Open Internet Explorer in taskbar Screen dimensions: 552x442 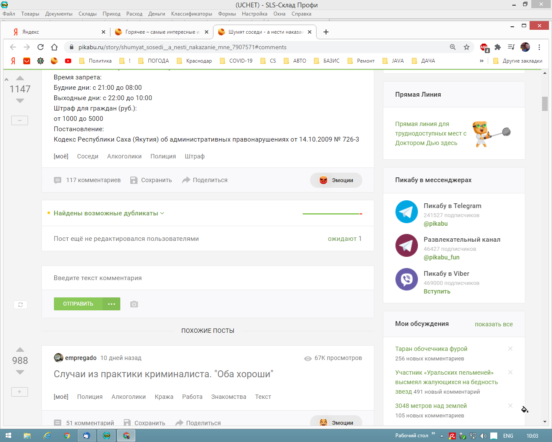pyautogui.click(x=47, y=436)
